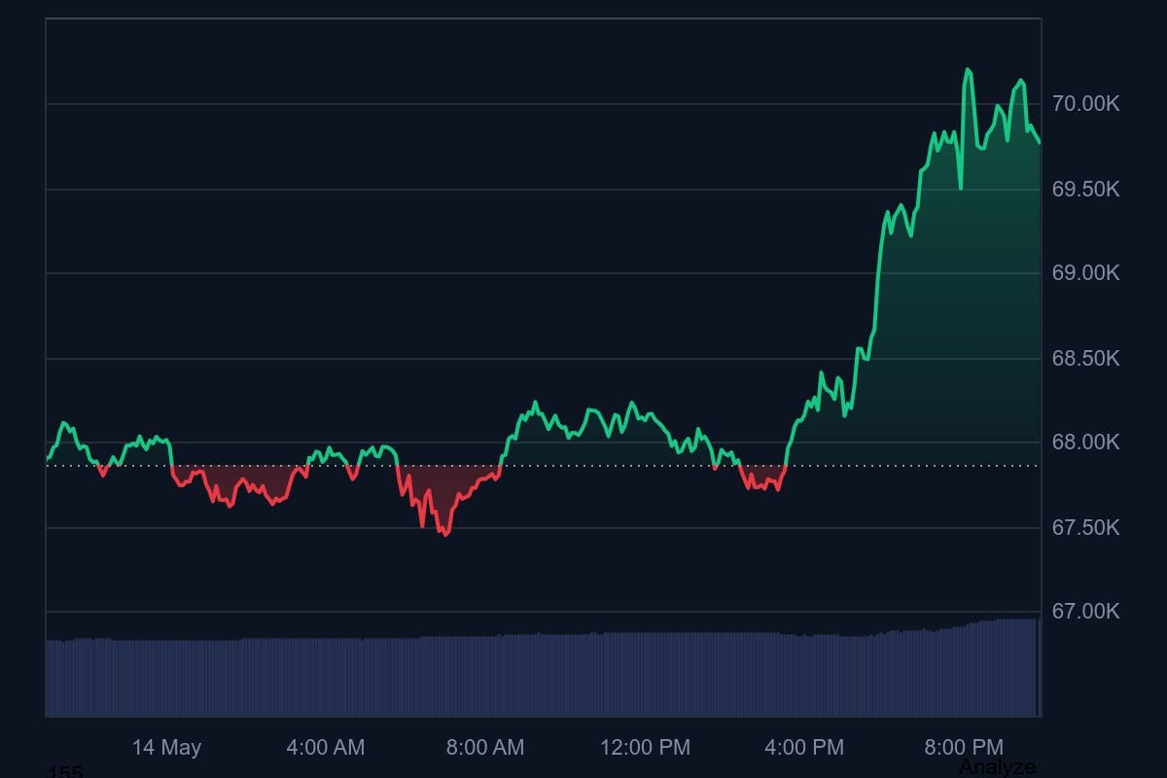Click the 8:00 AM time label
Viewport: 1167px width, 778px height.
click(484, 748)
